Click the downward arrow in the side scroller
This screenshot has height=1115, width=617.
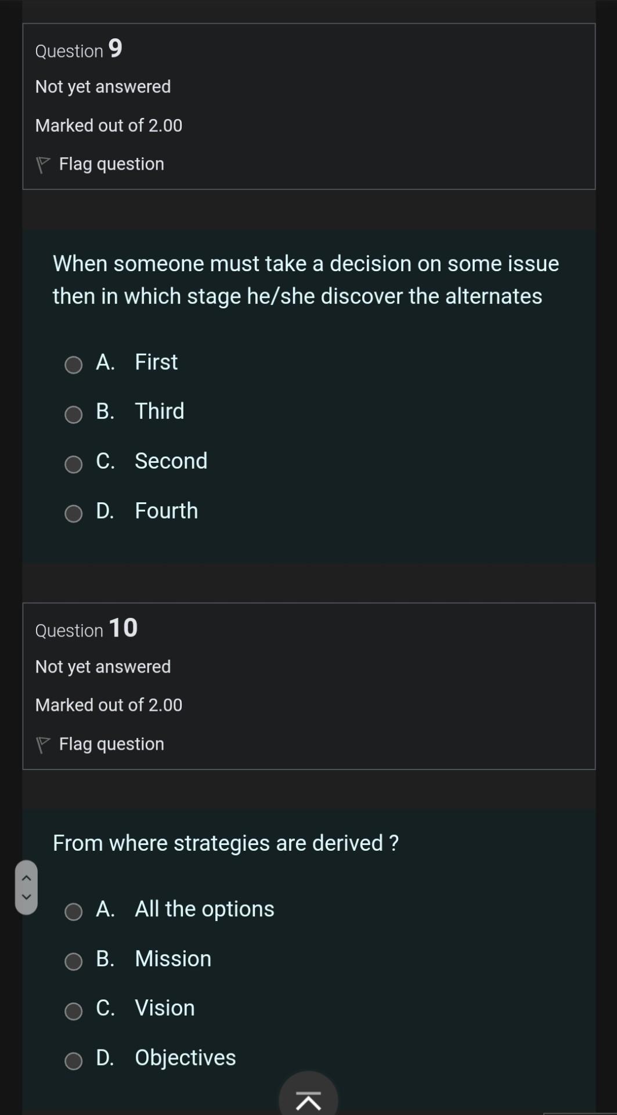click(x=27, y=897)
